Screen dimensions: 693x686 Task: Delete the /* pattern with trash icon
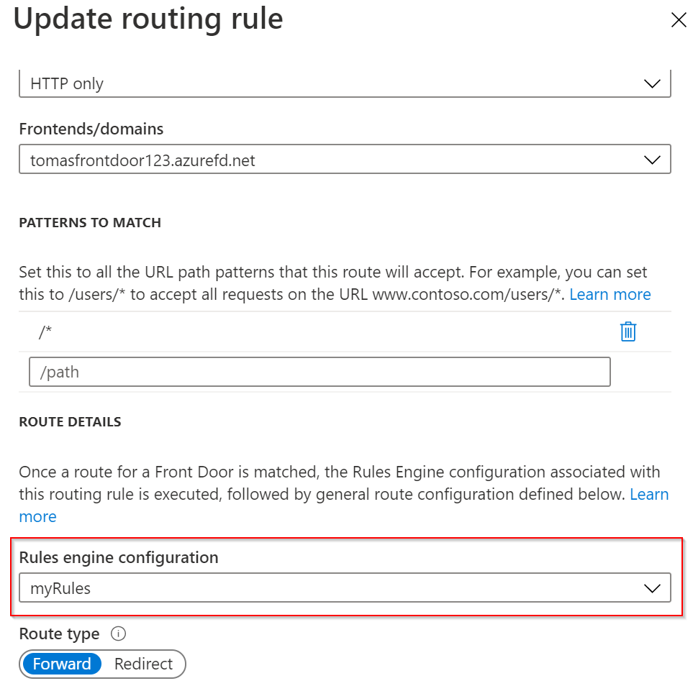tap(628, 331)
